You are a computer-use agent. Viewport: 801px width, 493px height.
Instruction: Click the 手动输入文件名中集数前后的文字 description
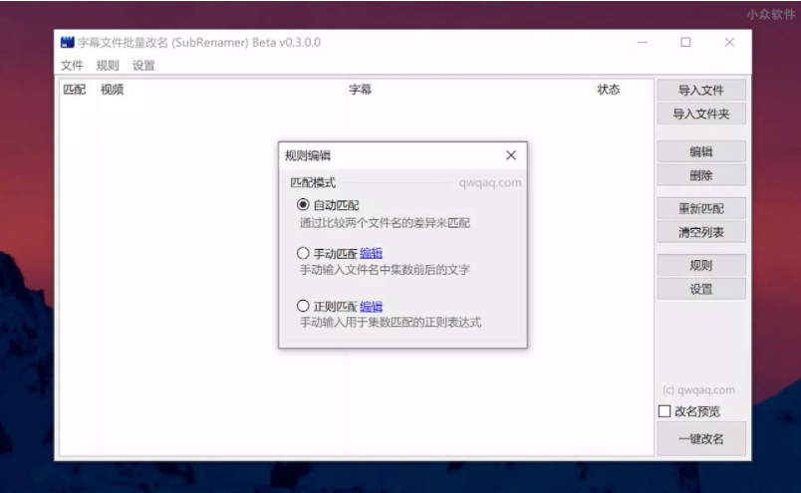[x=385, y=270]
